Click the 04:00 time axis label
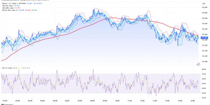The image size is (210, 105). (x=43, y=101)
